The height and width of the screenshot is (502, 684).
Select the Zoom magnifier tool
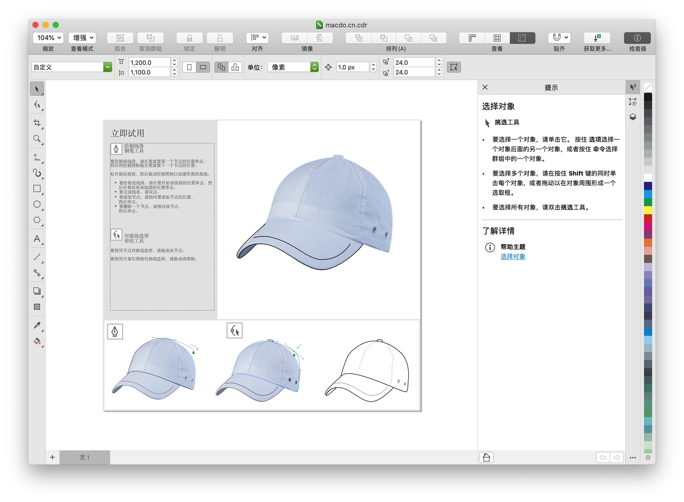click(37, 139)
